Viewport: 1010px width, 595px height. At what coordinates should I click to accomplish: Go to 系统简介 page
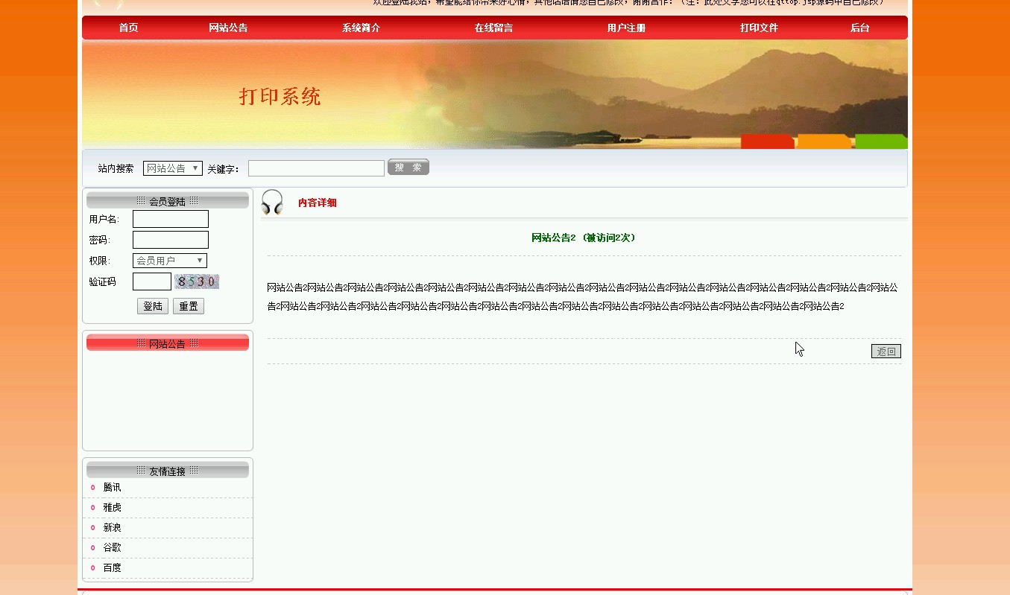point(361,28)
